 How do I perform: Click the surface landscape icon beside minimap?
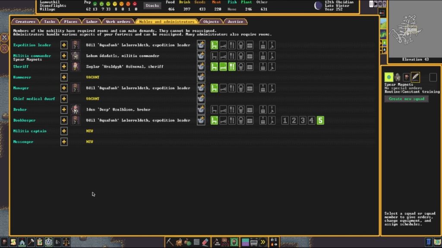(x=383, y=24)
